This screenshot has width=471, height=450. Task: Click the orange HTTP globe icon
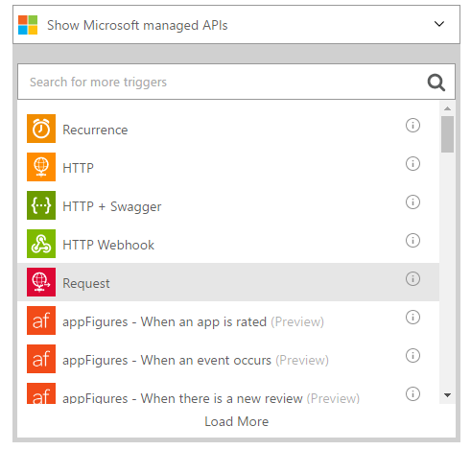point(41,167)
